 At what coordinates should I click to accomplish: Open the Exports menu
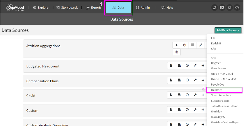(x=94, y=8)
